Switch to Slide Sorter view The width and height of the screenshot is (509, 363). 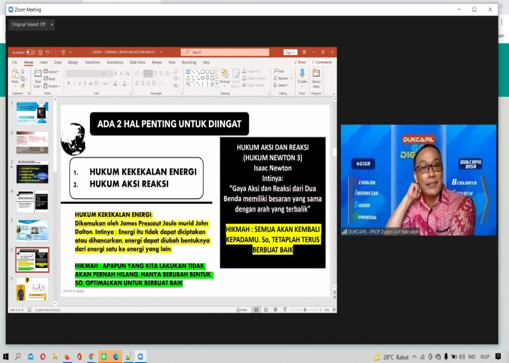(x=265, y=310)
